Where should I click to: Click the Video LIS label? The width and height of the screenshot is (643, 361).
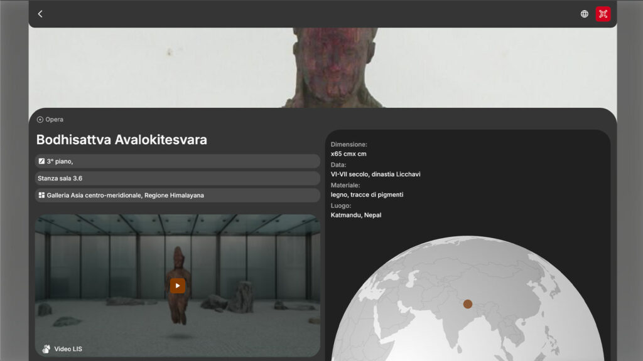point(68,349)
